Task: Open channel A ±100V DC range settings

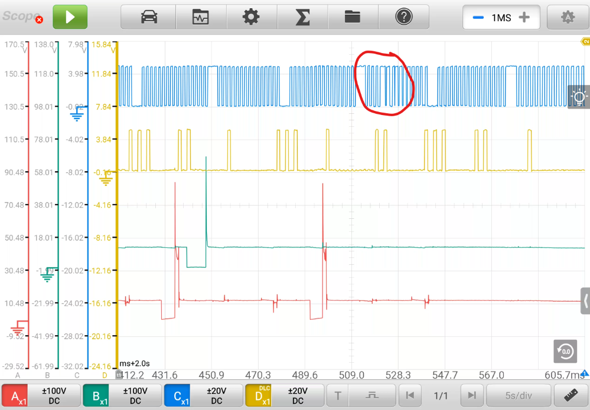Action: (x=54, y=395)
